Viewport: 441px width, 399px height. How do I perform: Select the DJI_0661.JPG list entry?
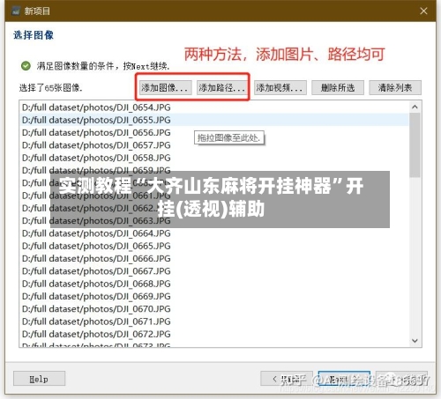(x=214, y=196)
